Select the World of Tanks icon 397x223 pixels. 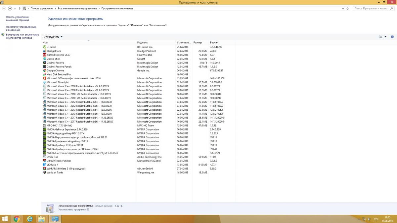click(45, 173)
